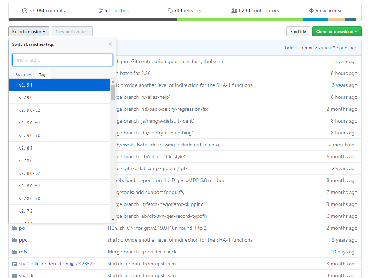389x278 pixels.
Task: Click the tag list scrollbar up arrow
Action: 113,81
